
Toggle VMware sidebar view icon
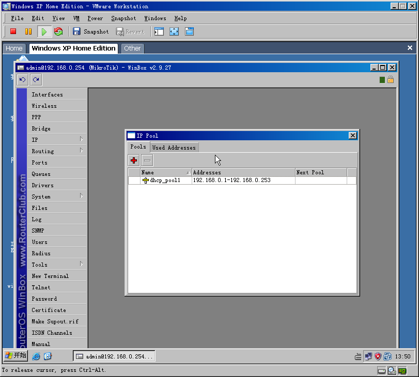159,31
